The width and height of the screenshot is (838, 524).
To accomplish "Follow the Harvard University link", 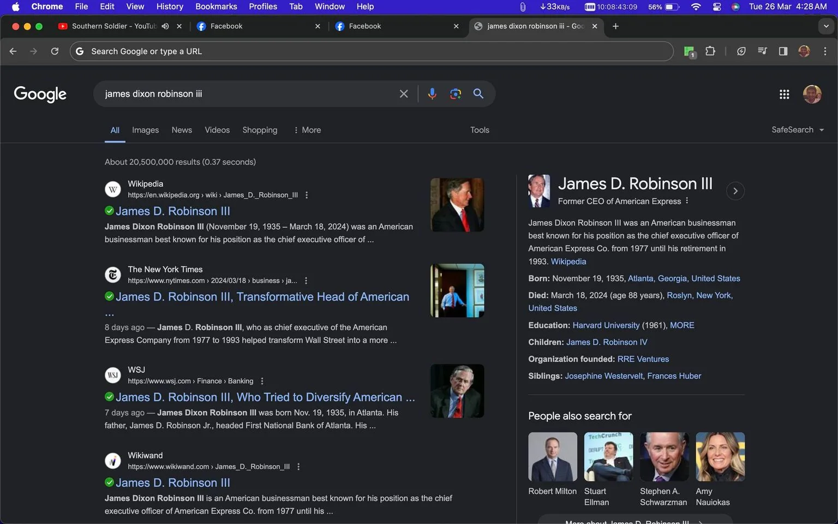I will [606, 325].
